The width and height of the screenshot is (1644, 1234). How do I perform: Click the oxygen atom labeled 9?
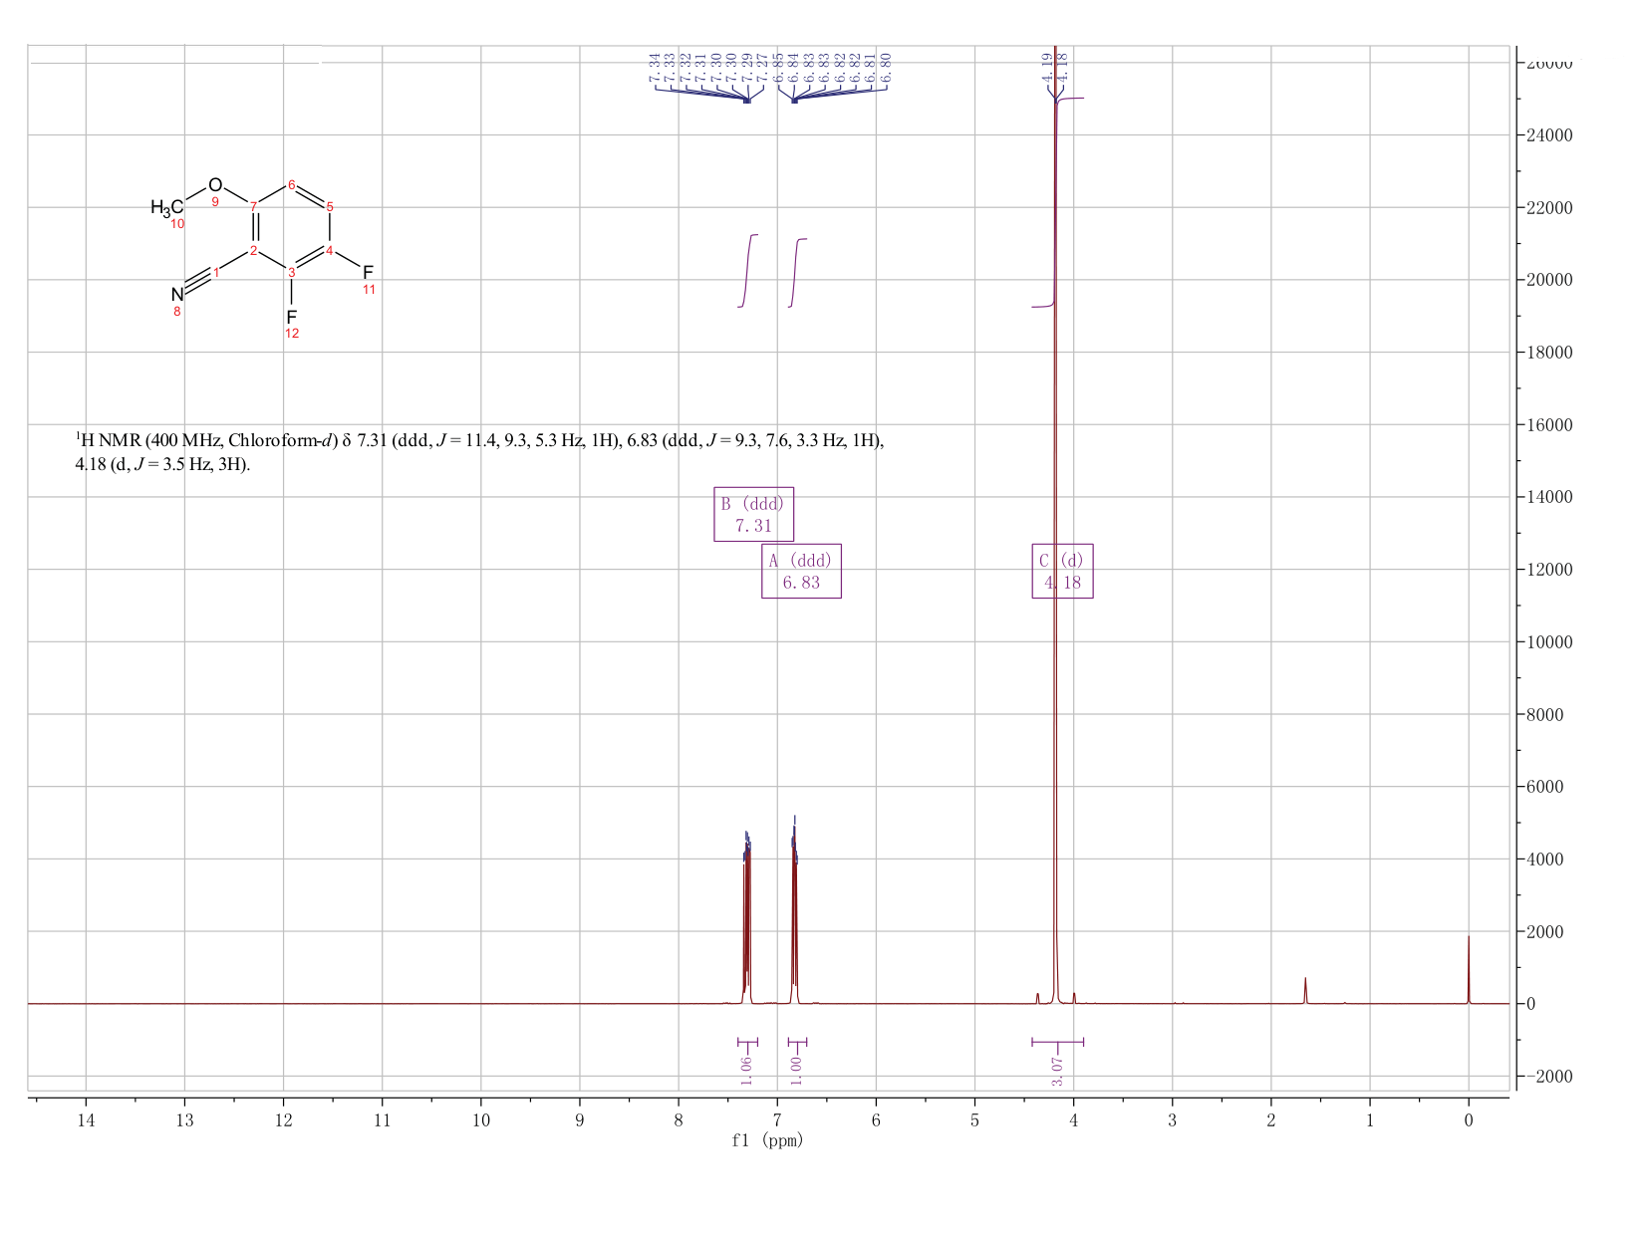215,185
